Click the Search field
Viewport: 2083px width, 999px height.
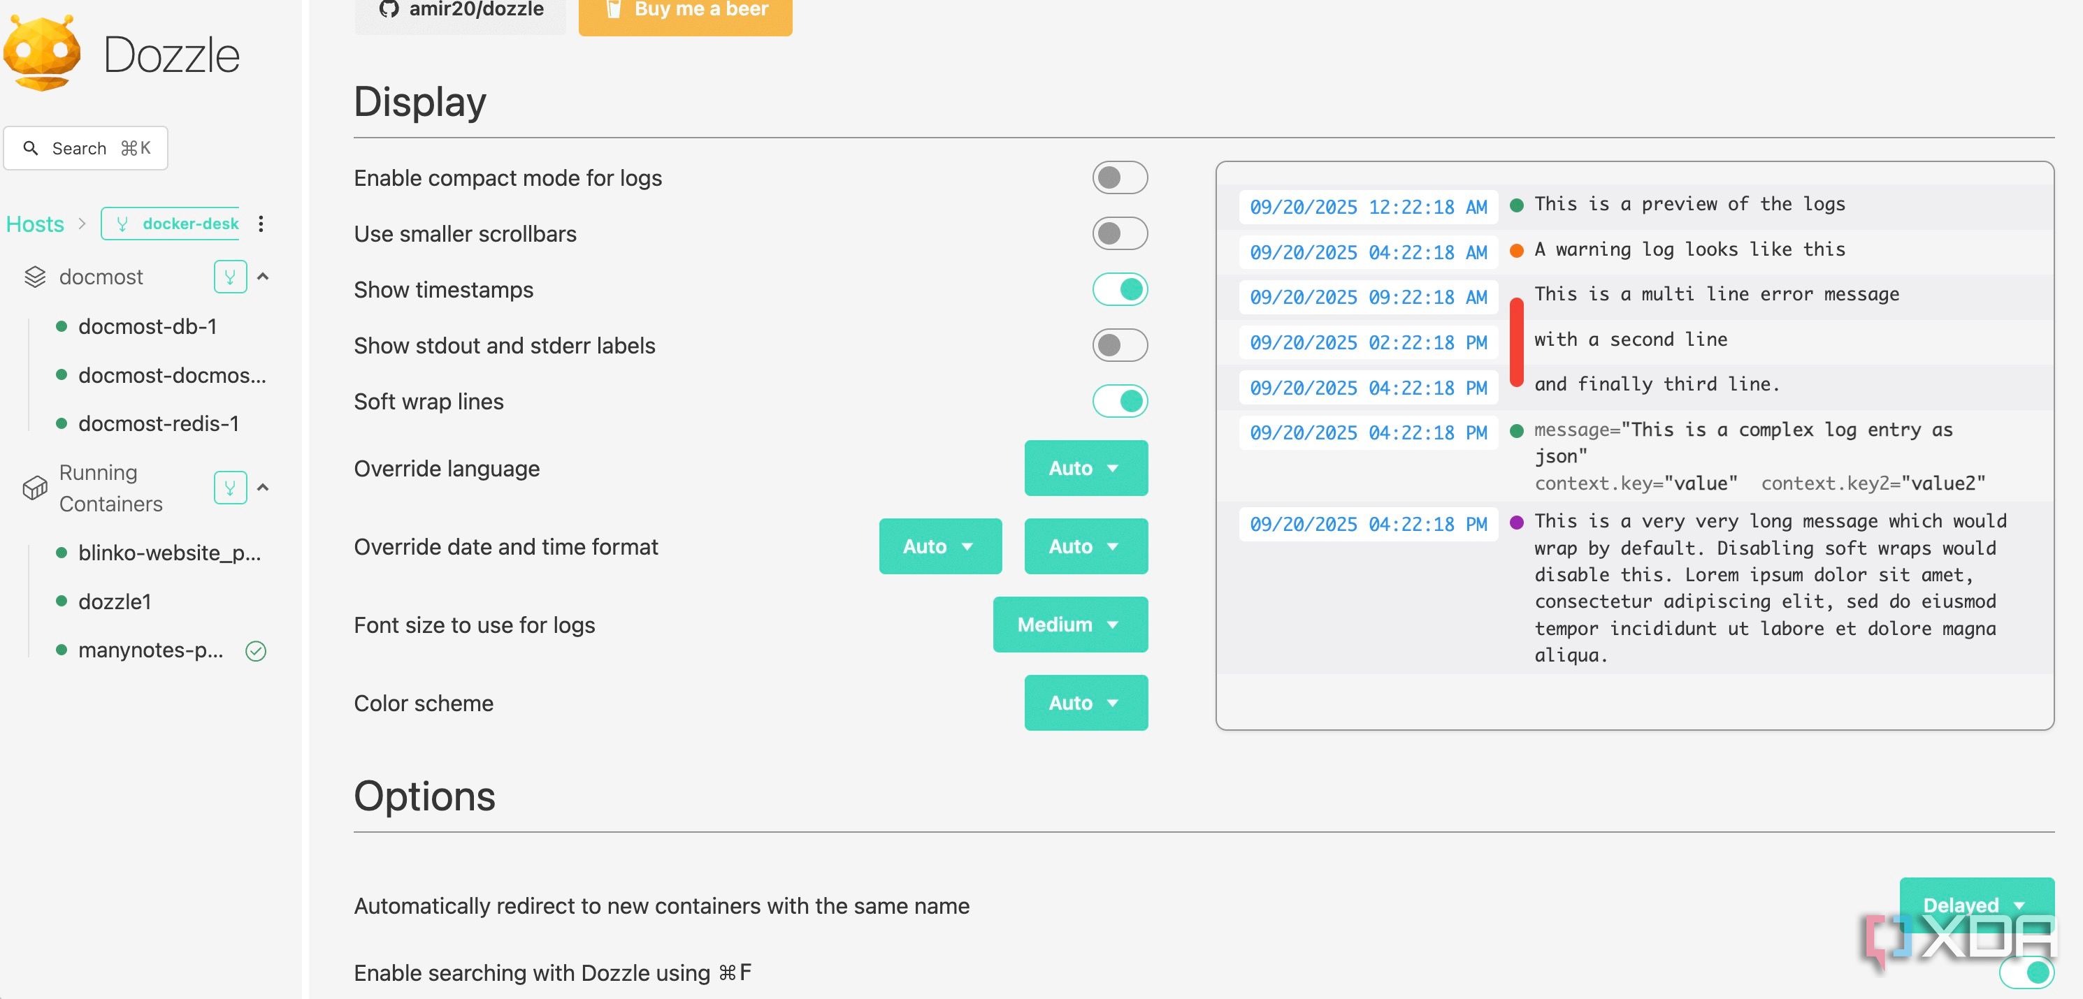(x=86, y=148)
